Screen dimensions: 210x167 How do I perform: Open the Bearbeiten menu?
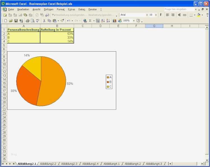pyautogui.click(x=23, y=9)
